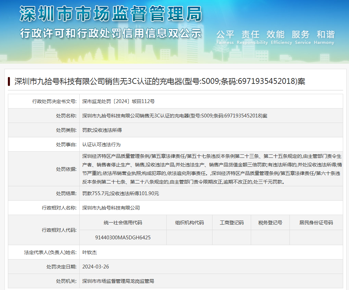Select the authority 深圳市市场监督管理局龙岗监管局

point(118,281)
